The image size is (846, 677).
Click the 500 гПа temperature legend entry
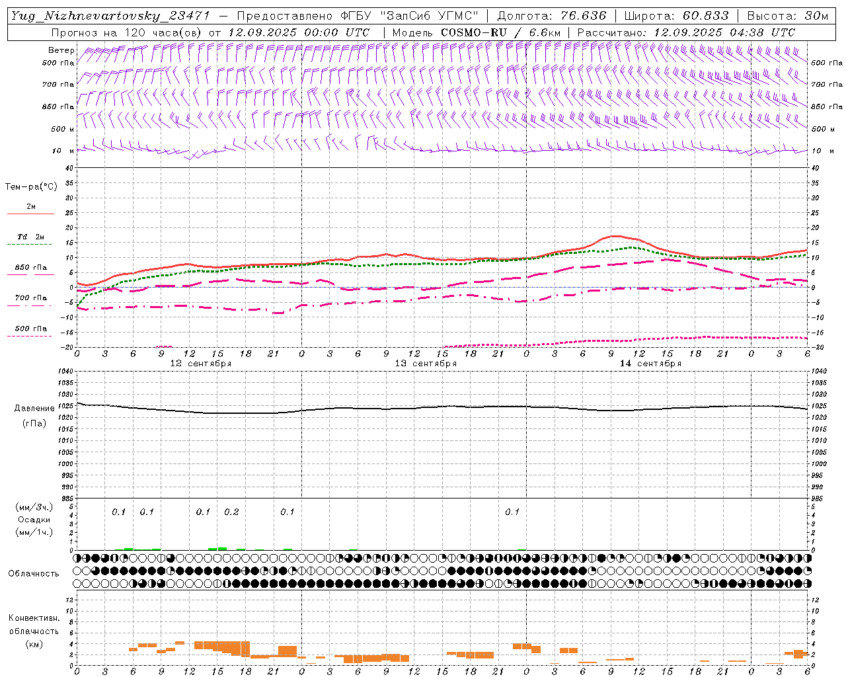[31, 329]
